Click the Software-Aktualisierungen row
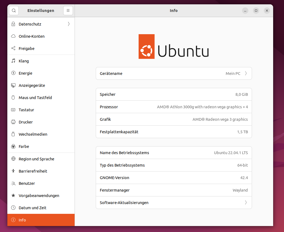Screen dimensions: 284x232 174,202
